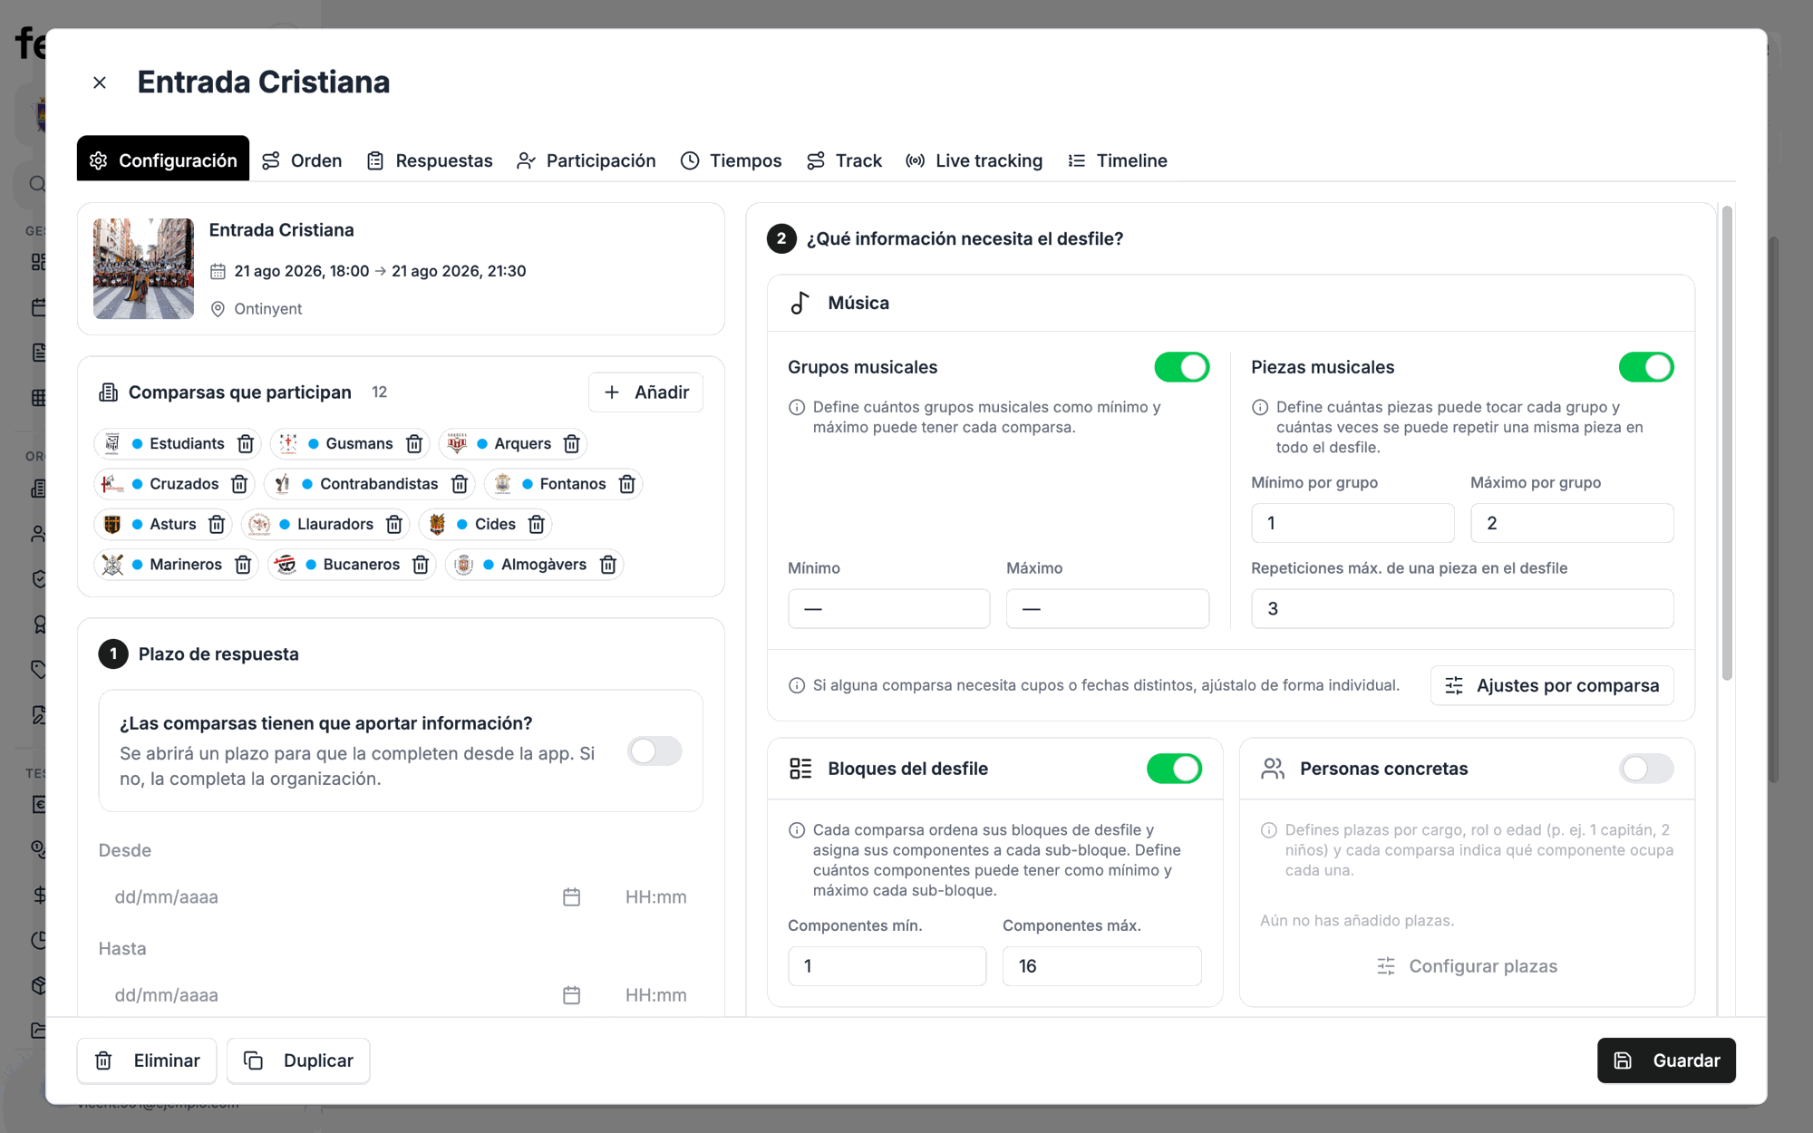1813x1133 pixels.
Task: Click the Entrada Cristiana parade thumbnail
Action: coord(143,268)
